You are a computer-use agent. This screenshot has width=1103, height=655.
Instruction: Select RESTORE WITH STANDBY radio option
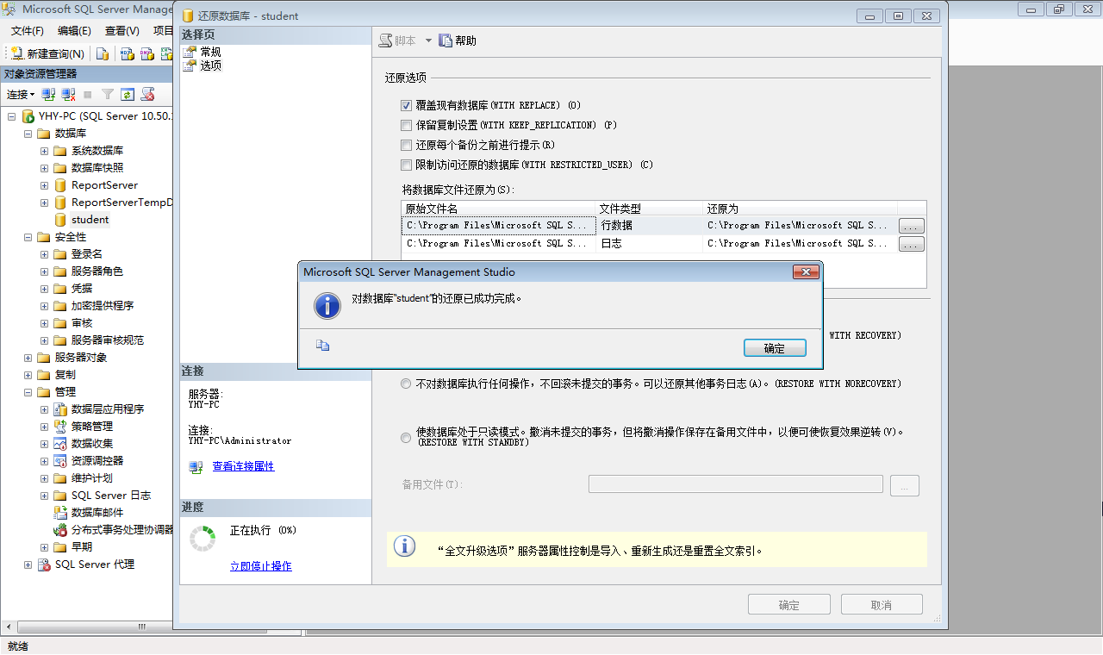click(407, 438)
